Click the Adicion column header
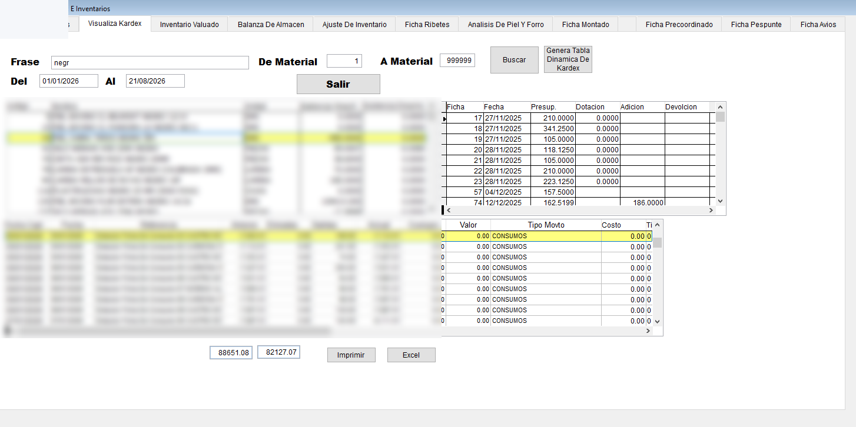The height and width of the screenshot is (427, 856). click(x=642, y=107)
